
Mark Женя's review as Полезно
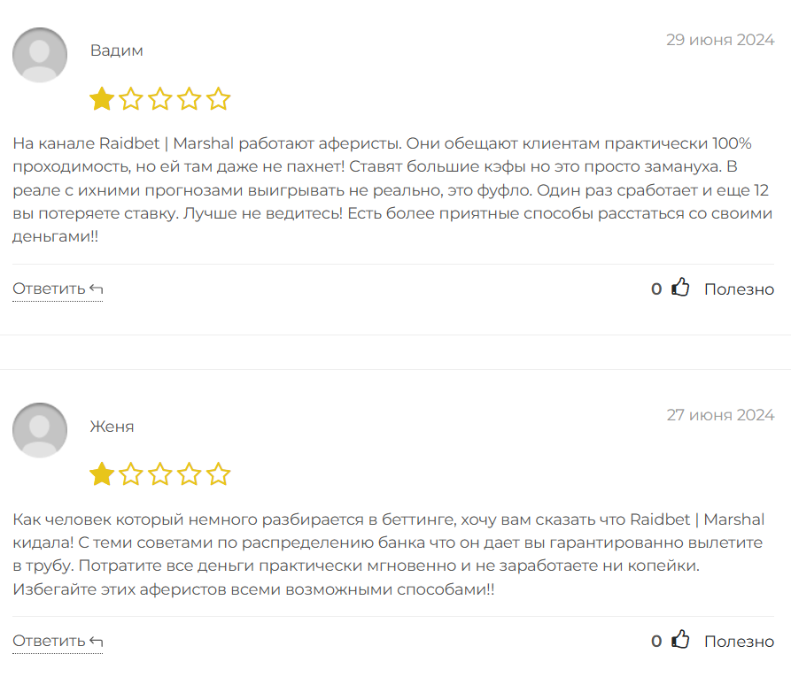coord(739,642)
